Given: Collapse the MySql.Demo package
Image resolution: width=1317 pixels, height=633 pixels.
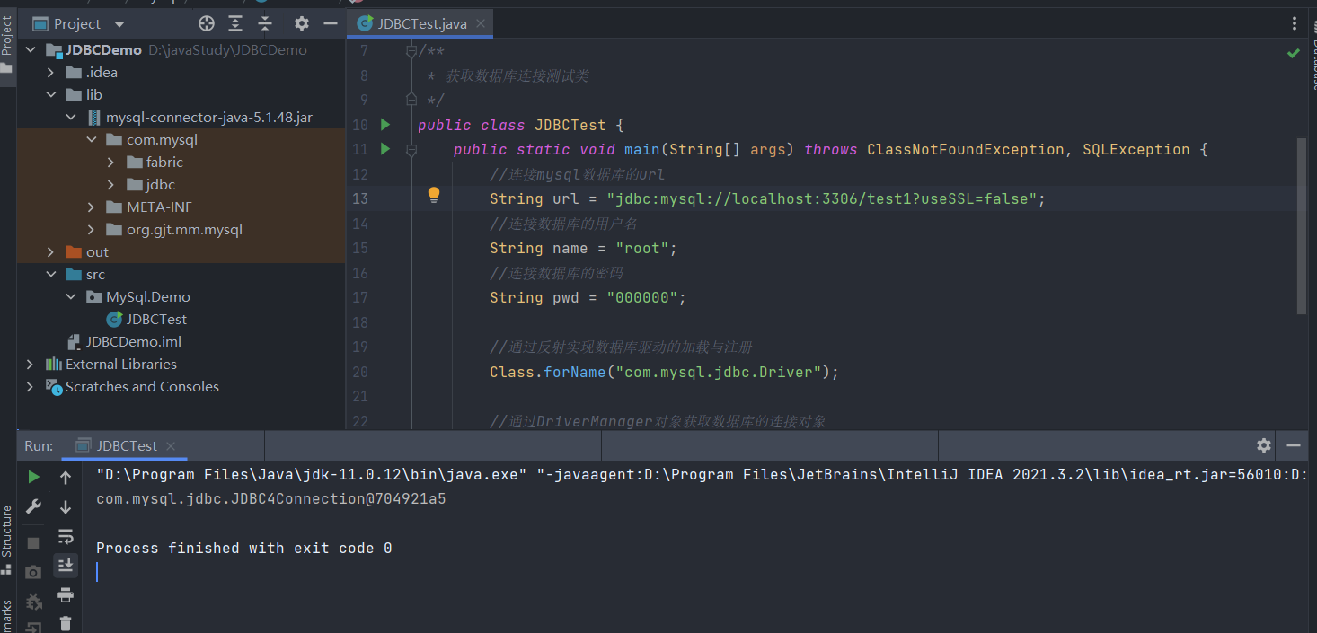Looking at the screenshot, I should click(x=71, y=297).
